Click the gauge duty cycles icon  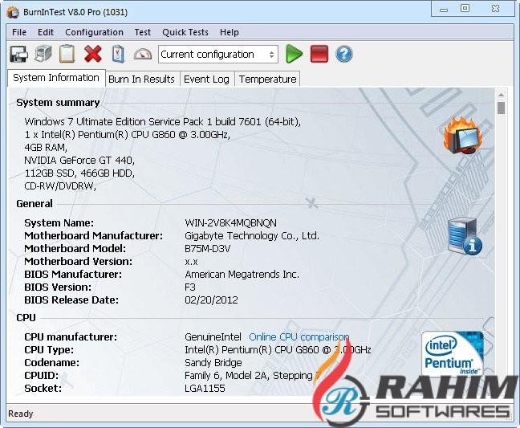pyautogui.click(x=142, y=55)
